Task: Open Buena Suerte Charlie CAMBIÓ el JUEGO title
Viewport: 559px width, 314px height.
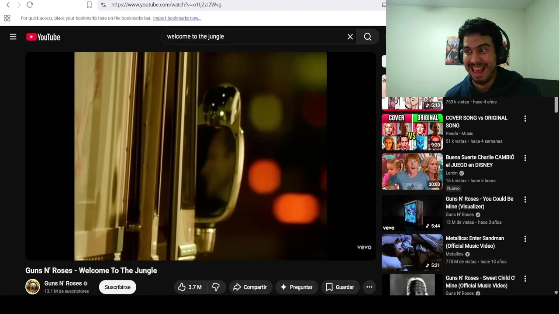Action: coord(480,161)
